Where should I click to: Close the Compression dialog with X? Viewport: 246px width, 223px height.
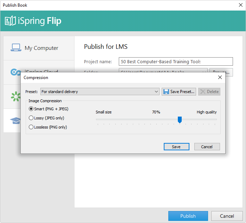(220, 77)
